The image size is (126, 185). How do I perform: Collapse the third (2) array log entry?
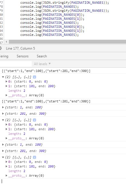tap(3, 157)
